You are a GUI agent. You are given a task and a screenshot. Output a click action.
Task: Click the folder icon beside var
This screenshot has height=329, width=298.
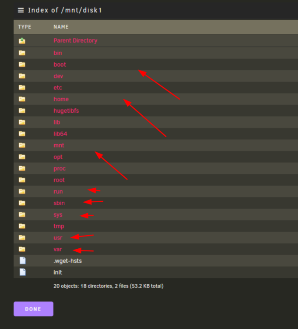(22, 249)
